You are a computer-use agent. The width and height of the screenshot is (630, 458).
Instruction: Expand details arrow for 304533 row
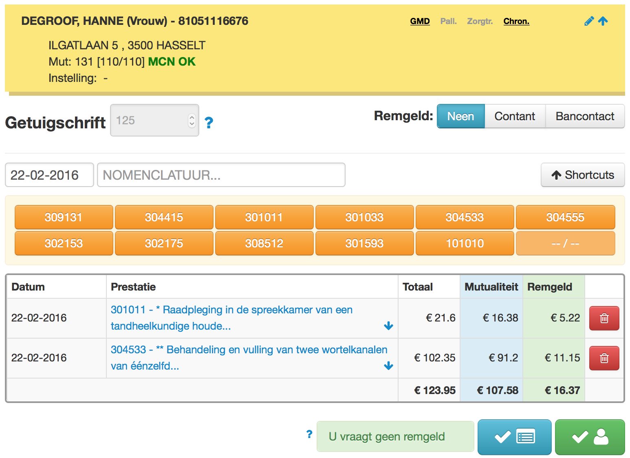[x=388, y=366]
